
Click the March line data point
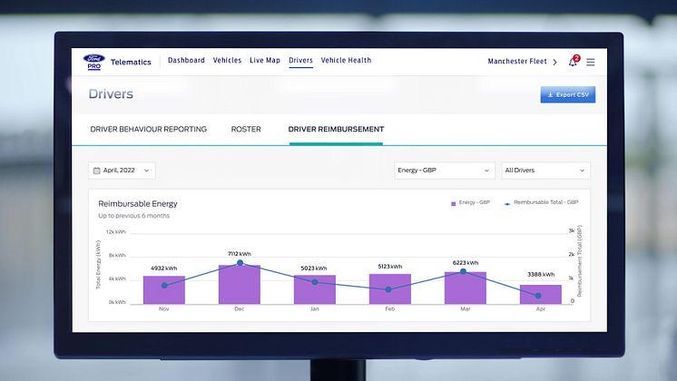[465, 271]
